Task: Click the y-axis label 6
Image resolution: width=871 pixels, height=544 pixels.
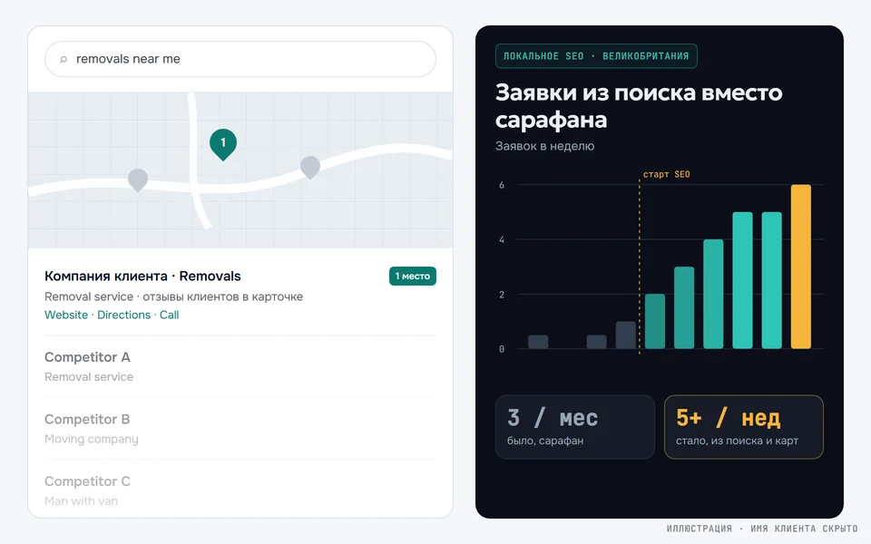Action: click(502, 185)
